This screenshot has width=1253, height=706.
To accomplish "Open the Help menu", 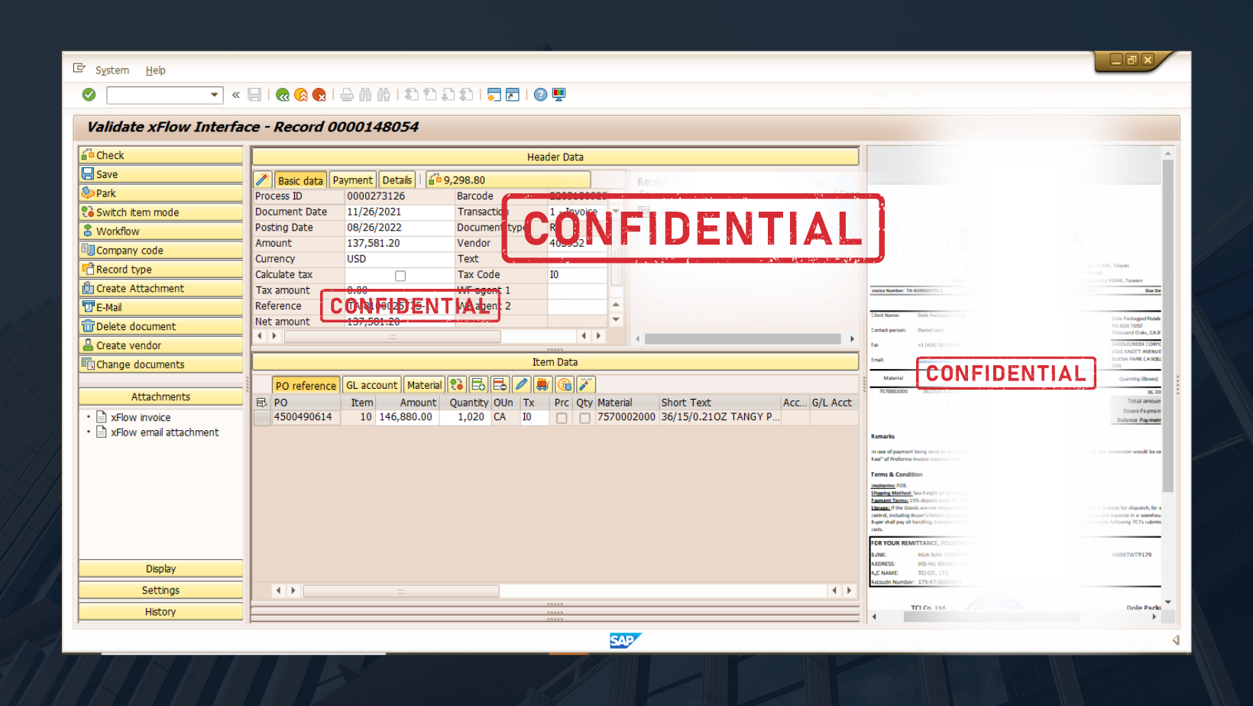I will pyautogui.click(x=156, y=70).
